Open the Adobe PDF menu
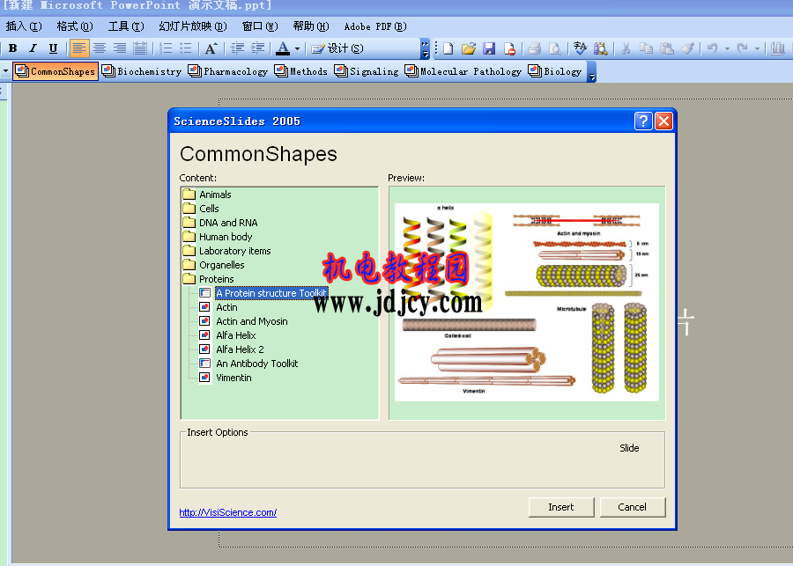This screenshot has height=566, width=793. tap(375, 26)
